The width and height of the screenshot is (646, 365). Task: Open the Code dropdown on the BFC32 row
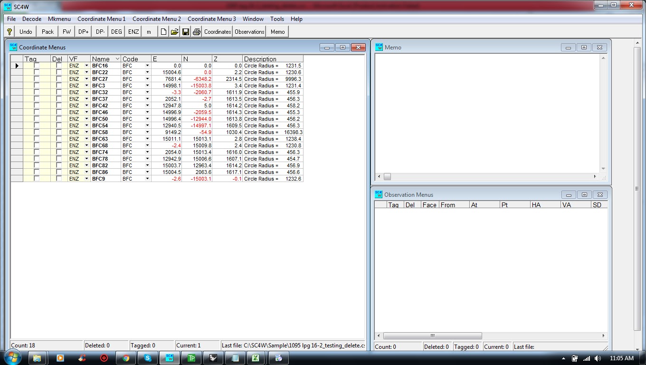[147, 92]
